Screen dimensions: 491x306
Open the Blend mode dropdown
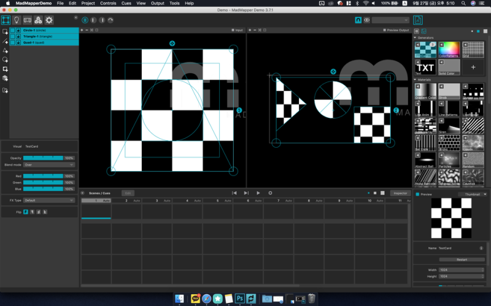[x=49, y=165]
